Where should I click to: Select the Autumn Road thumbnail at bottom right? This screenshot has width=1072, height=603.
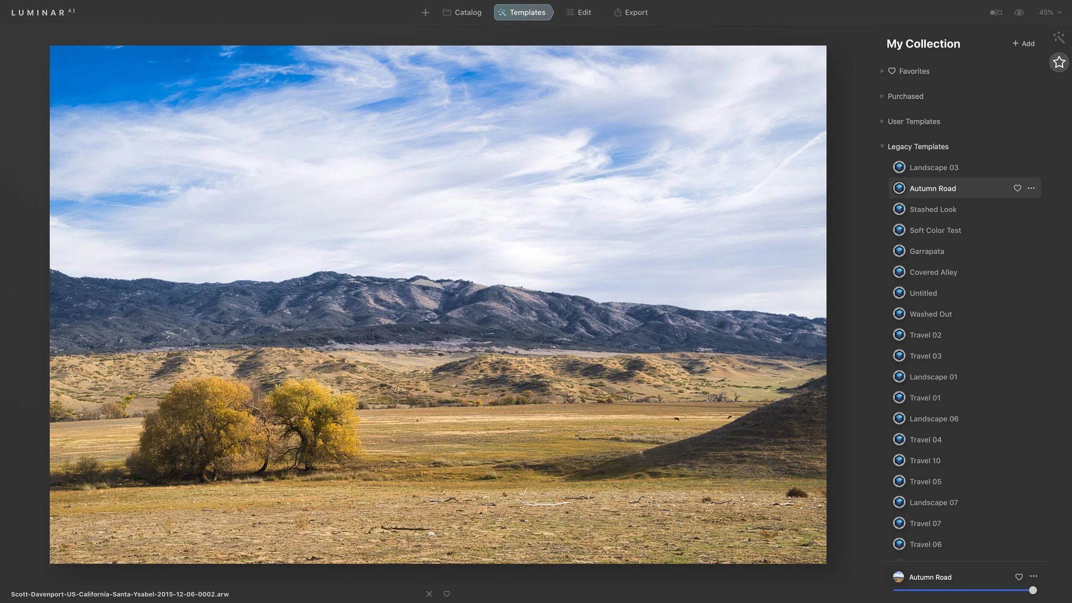coord(899,577)
